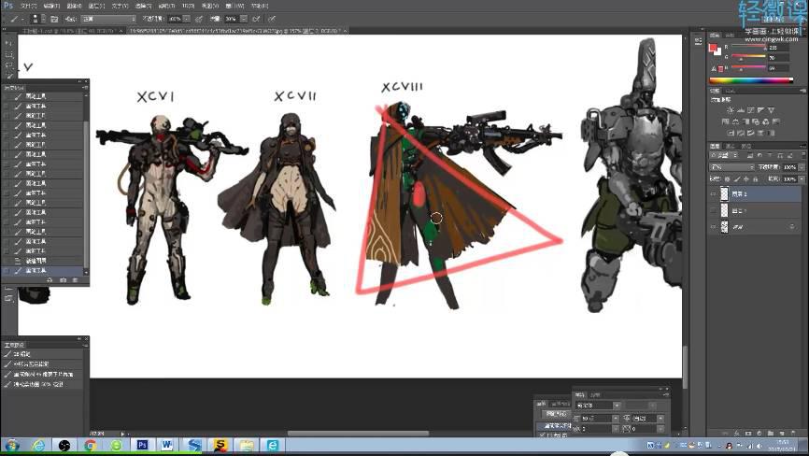Add a Threshold adjustment layer
Viewport: 809px width, 456px height.
coord(751,133)
